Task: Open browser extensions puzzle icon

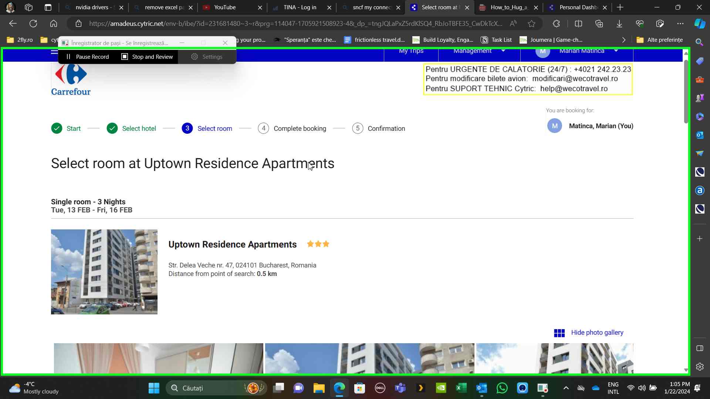Action: [x=556, y=24]
